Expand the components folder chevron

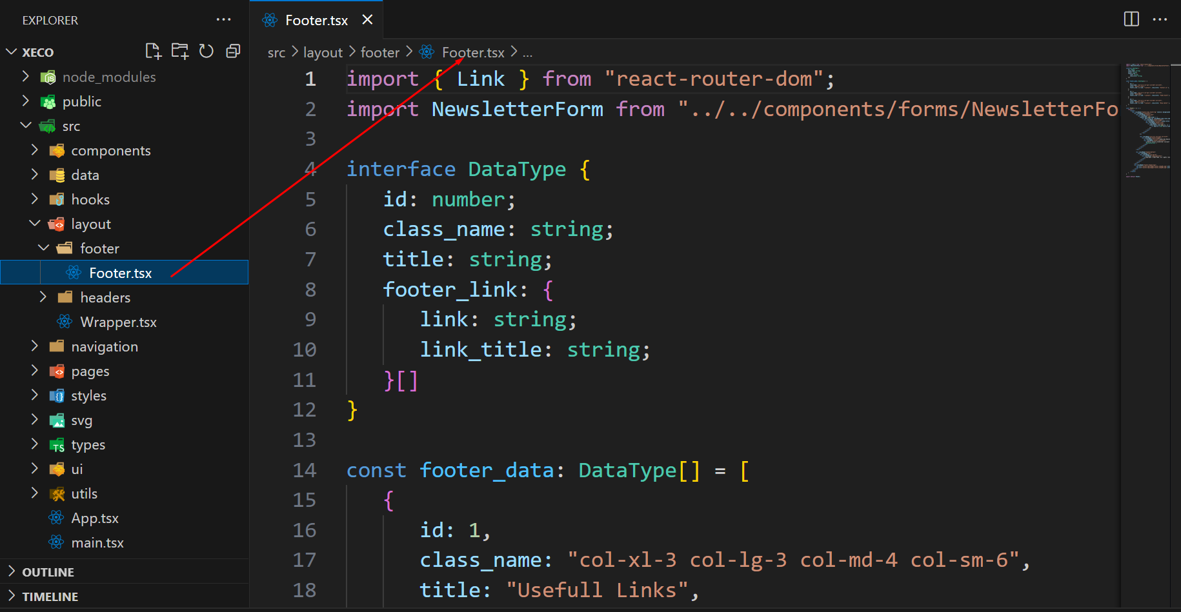pos(35,150)
